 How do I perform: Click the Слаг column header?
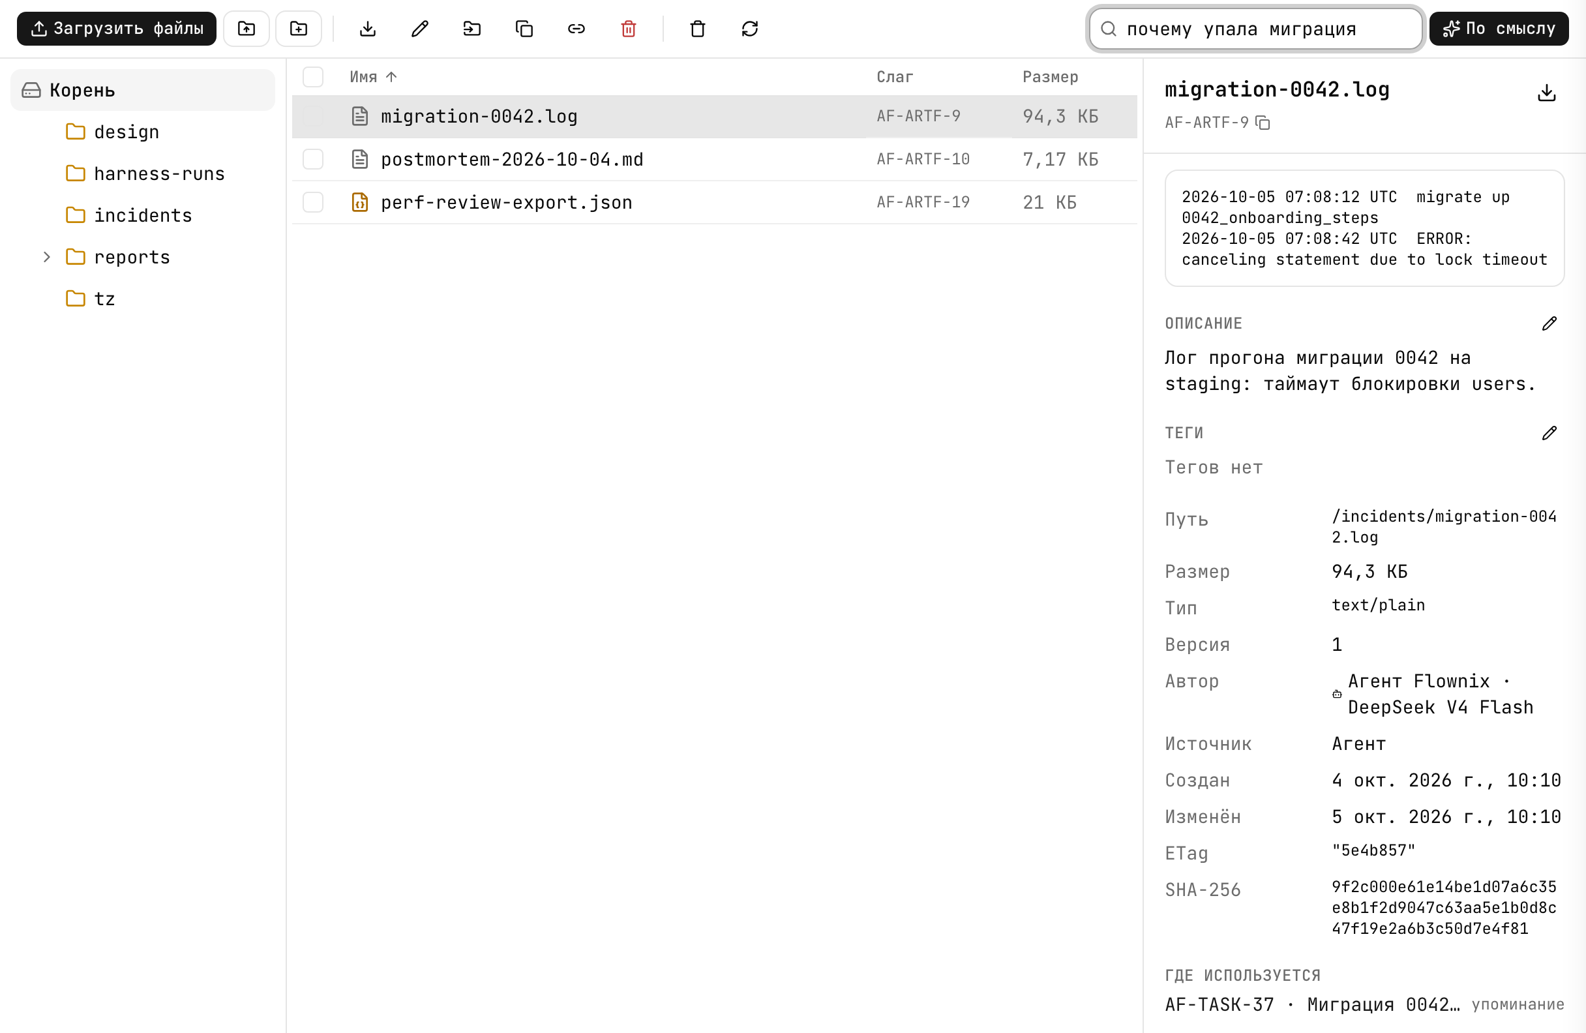point(894,77)
